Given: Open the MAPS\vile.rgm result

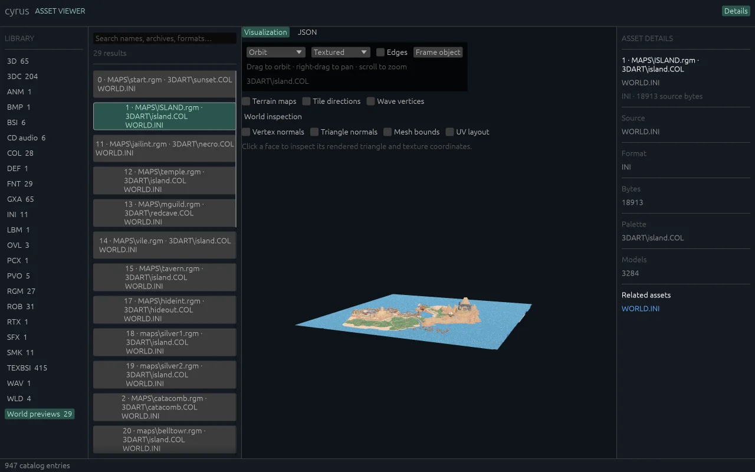Looking at the screenshot, I should point(165,245).
